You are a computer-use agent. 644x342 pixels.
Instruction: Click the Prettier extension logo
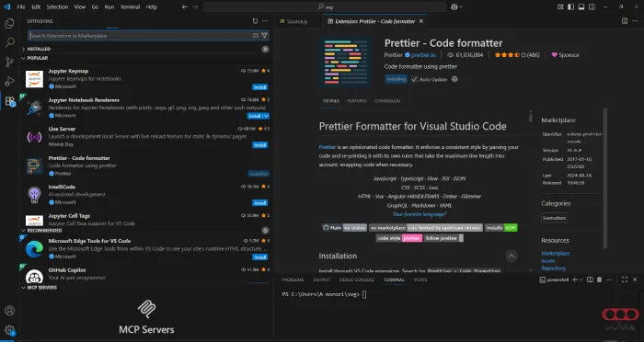coord(345,63)
